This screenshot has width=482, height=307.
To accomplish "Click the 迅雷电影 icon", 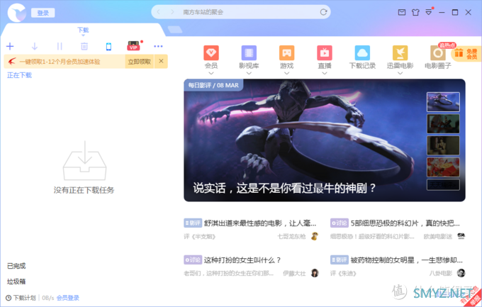I will (x=400, y=53).
